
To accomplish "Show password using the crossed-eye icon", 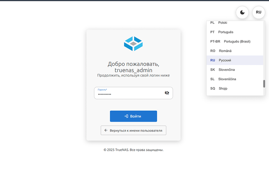I will pos(167,93).
